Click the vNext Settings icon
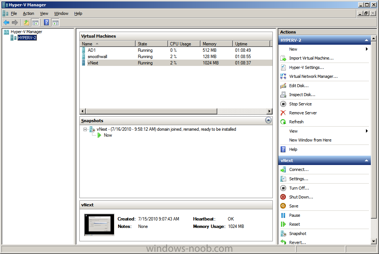Screen dimensions: 379x254 (x=283, y=179)
